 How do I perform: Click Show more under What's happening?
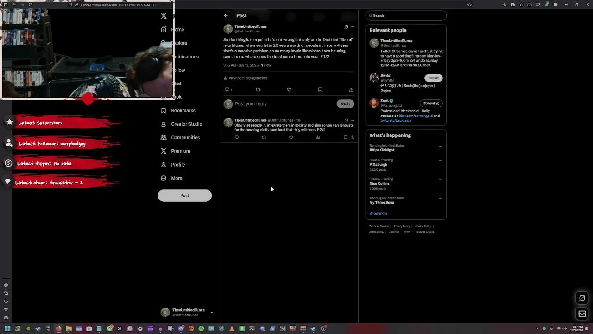point(378,213)
